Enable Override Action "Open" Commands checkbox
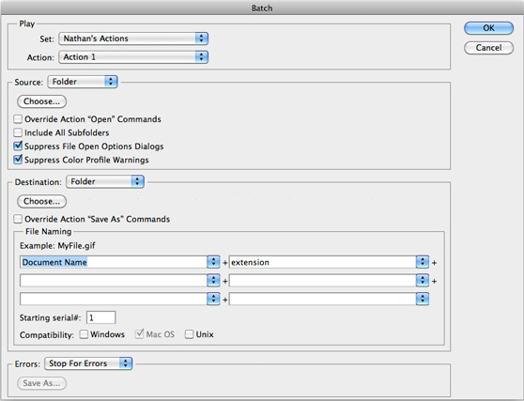The width and height of the screenshot is (524, 401). click(x=18, y=119)
